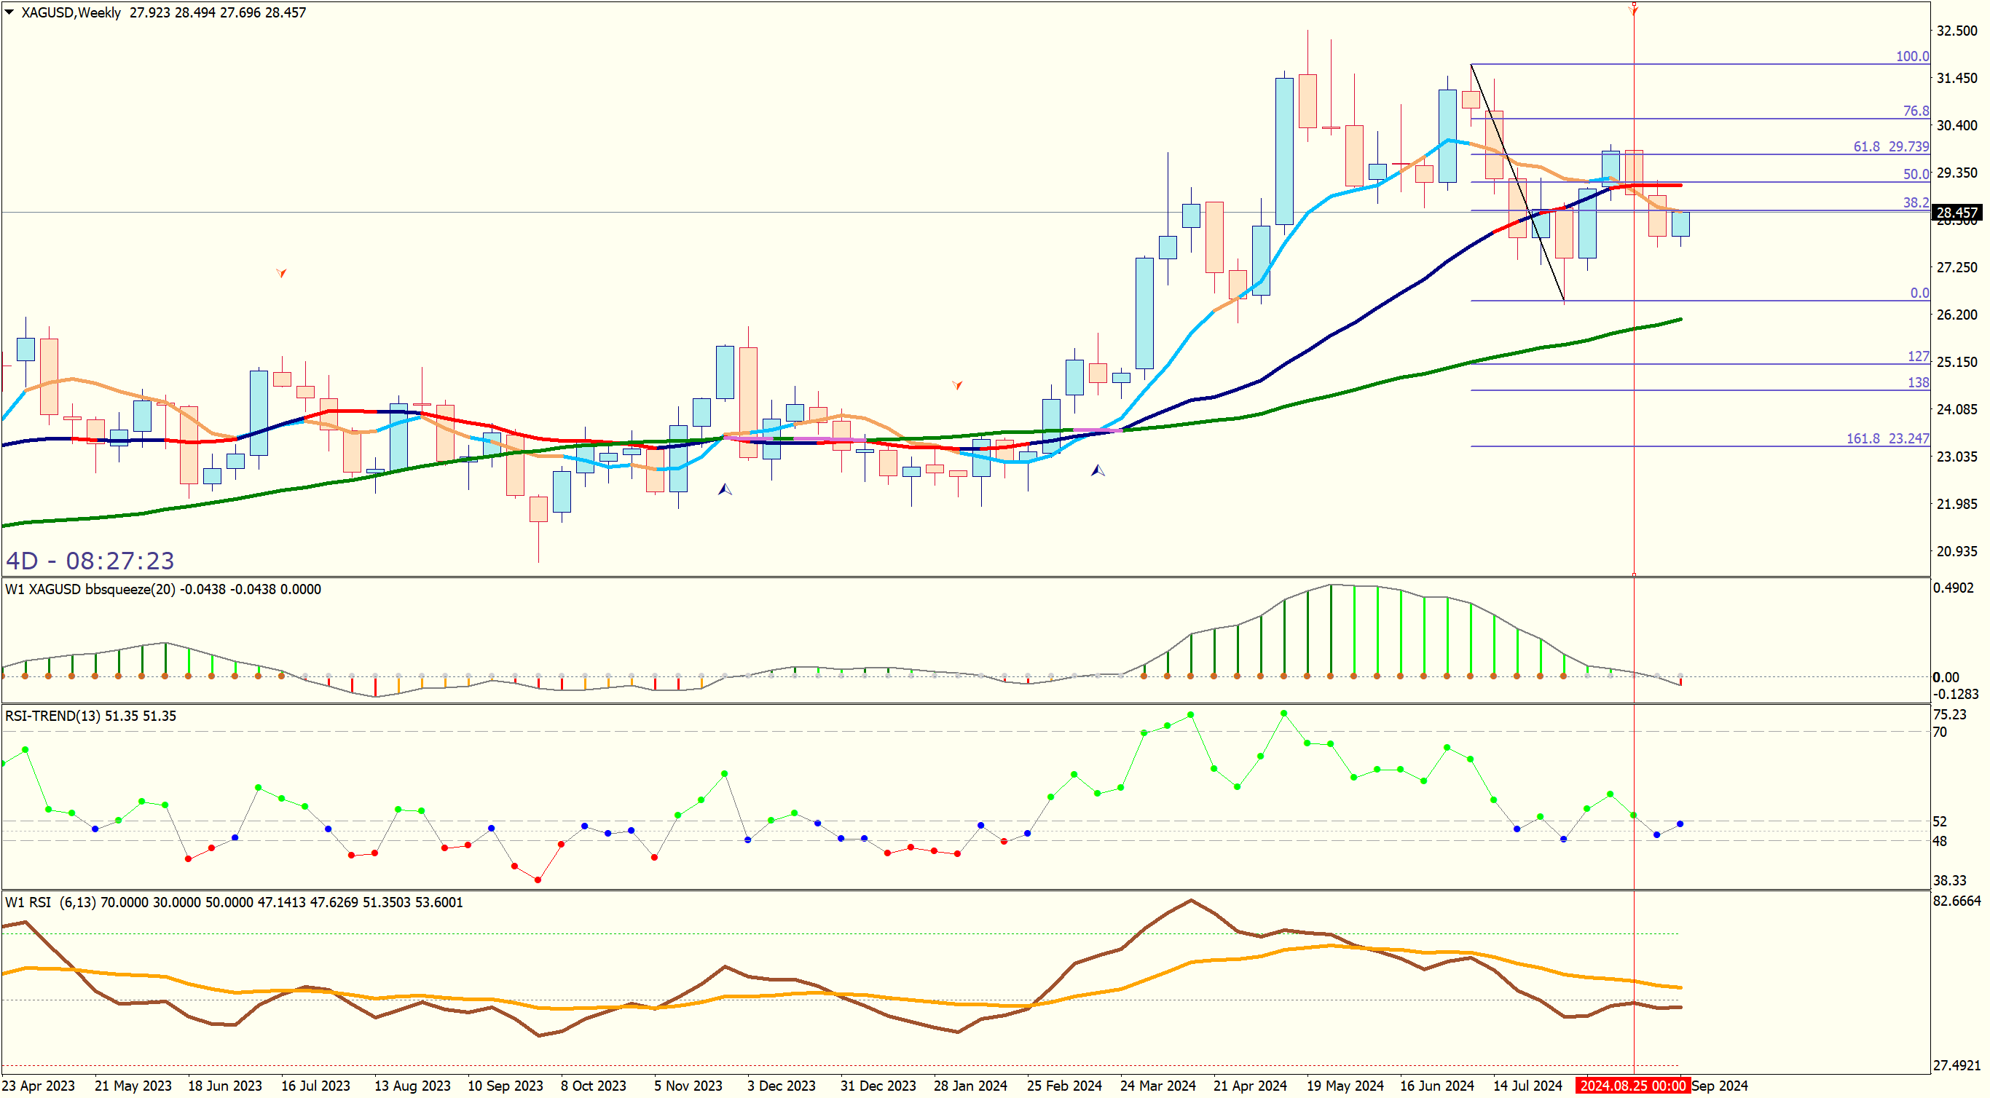Click the 100.0 Fibonacci level label
The width and height of the screenshot is (1990, 1098).
click(1912, 56)
